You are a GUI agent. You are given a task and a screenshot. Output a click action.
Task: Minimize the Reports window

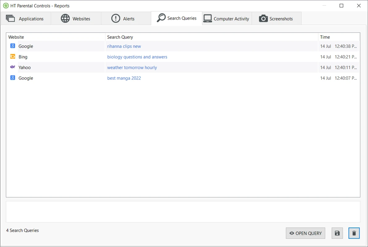tap(324, 6)
